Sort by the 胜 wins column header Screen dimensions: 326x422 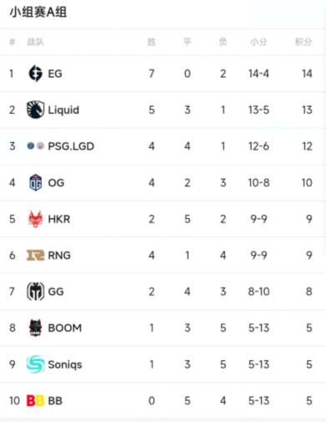[152, 42]
